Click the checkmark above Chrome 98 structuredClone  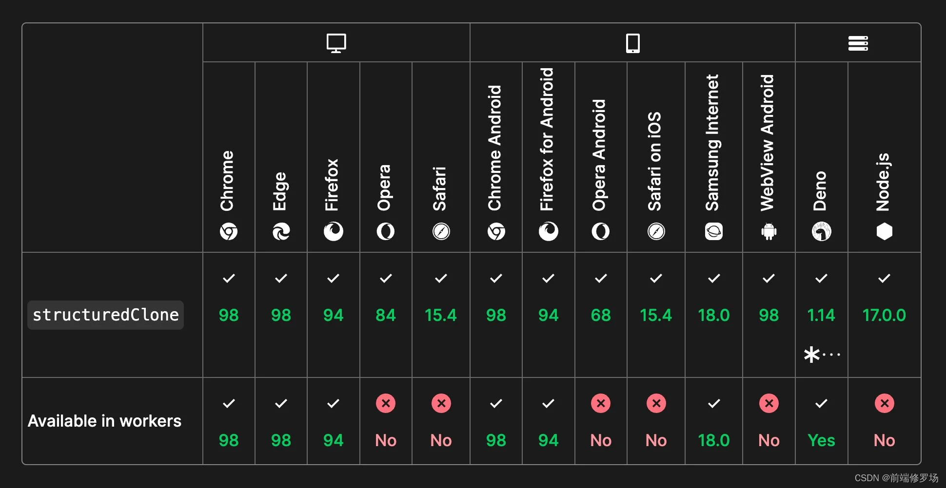pyautogui.click(x=229, y=279)
